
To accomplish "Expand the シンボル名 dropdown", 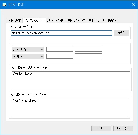I will click(x=28, y=49).
